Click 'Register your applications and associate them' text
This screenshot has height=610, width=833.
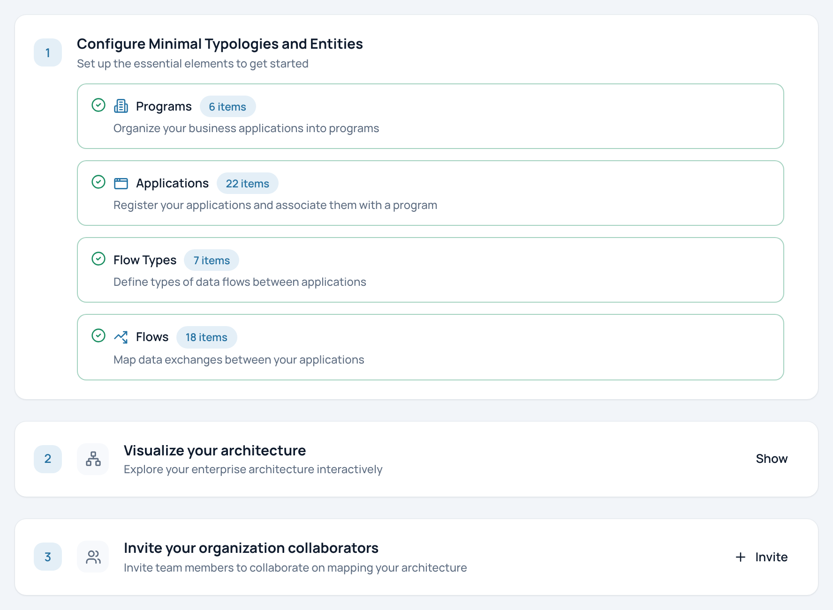coord(275,205)
